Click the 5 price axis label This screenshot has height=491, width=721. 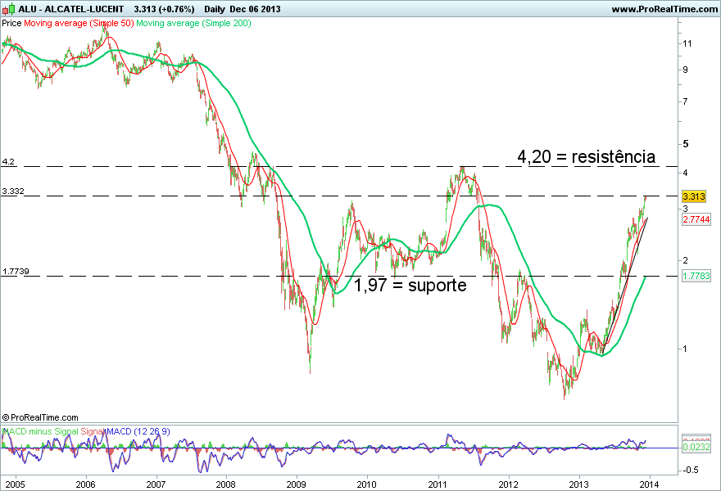click(686, 144)
